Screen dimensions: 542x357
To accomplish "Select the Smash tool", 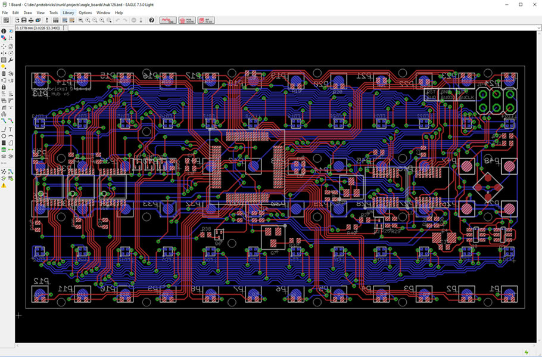I will 4,100.
